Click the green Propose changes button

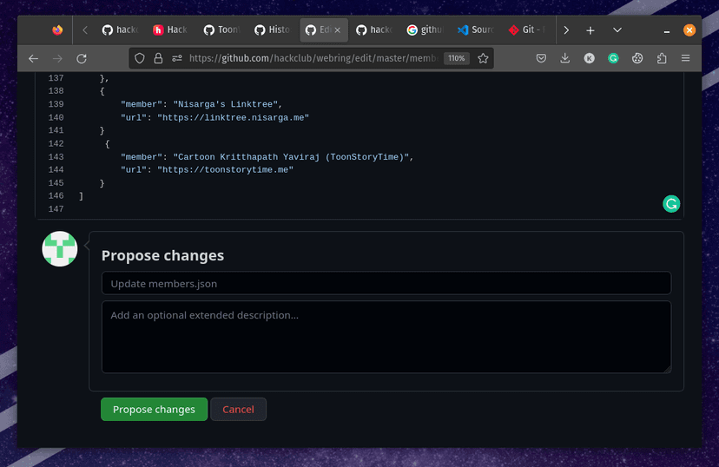click(154, 410)
